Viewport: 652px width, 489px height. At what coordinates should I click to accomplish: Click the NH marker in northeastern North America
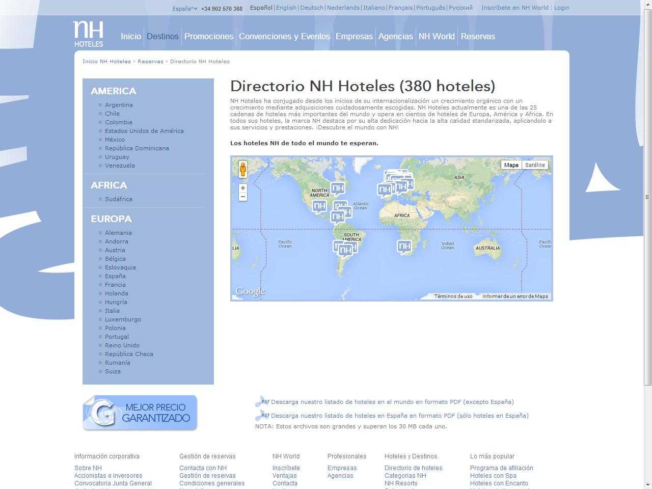(337, 188)
